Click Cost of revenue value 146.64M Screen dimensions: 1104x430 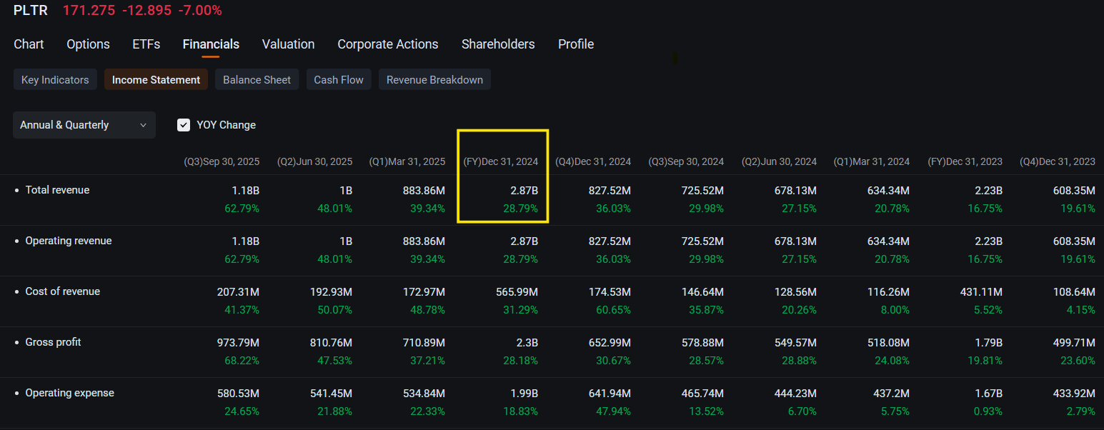click(702, 291)
